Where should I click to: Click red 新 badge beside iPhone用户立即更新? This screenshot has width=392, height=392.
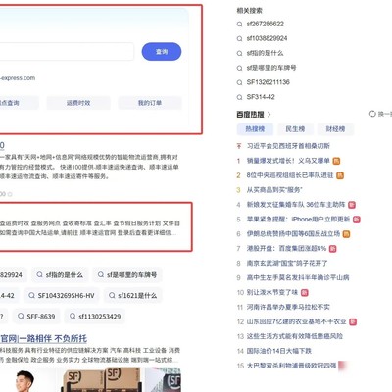(x=357, y=220)
